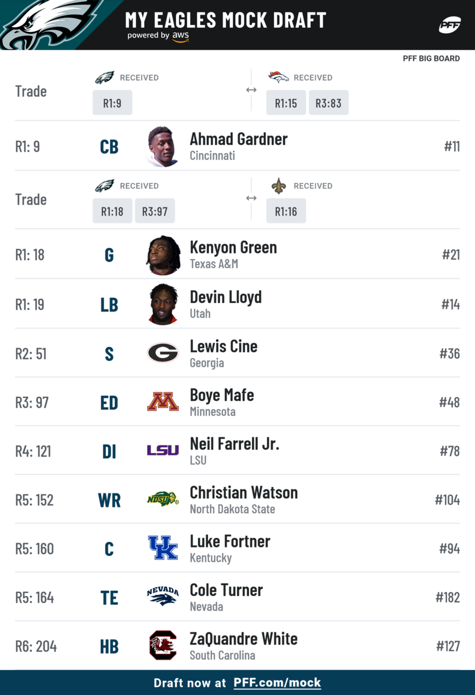This screenshot has width=475, height=695.
Task: Click the Georgia logo beside Lewis Cine
Action: (163, 353)
